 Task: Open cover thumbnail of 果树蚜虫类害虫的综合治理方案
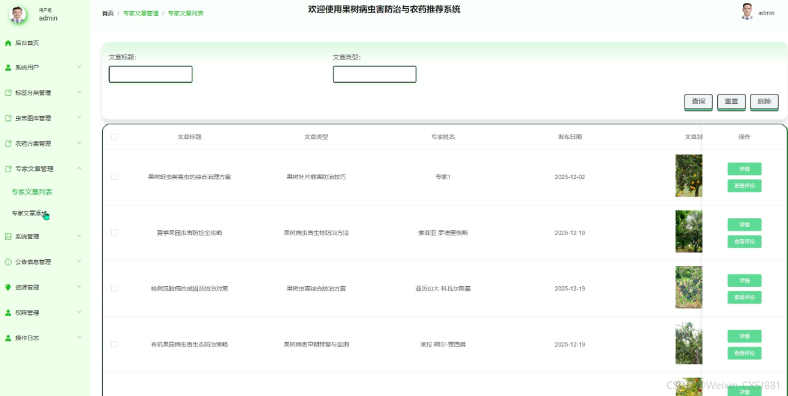[689, 175]
